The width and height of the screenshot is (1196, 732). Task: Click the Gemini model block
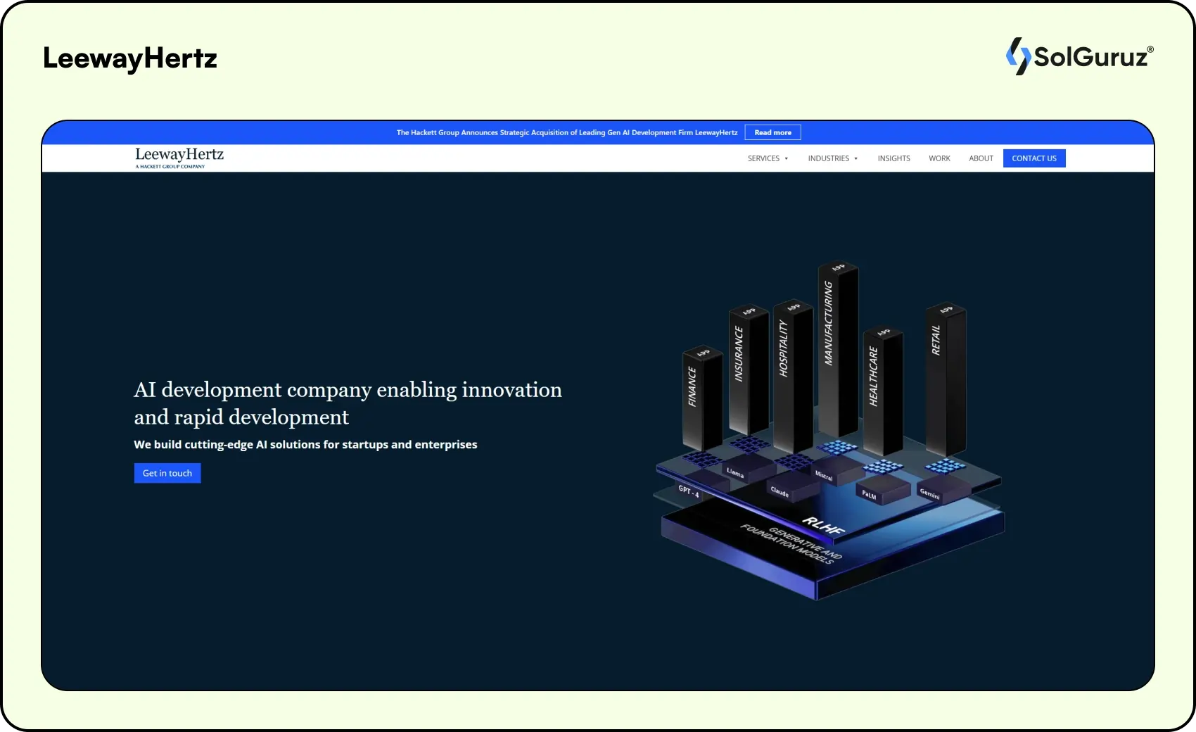(x=929, y=494)
